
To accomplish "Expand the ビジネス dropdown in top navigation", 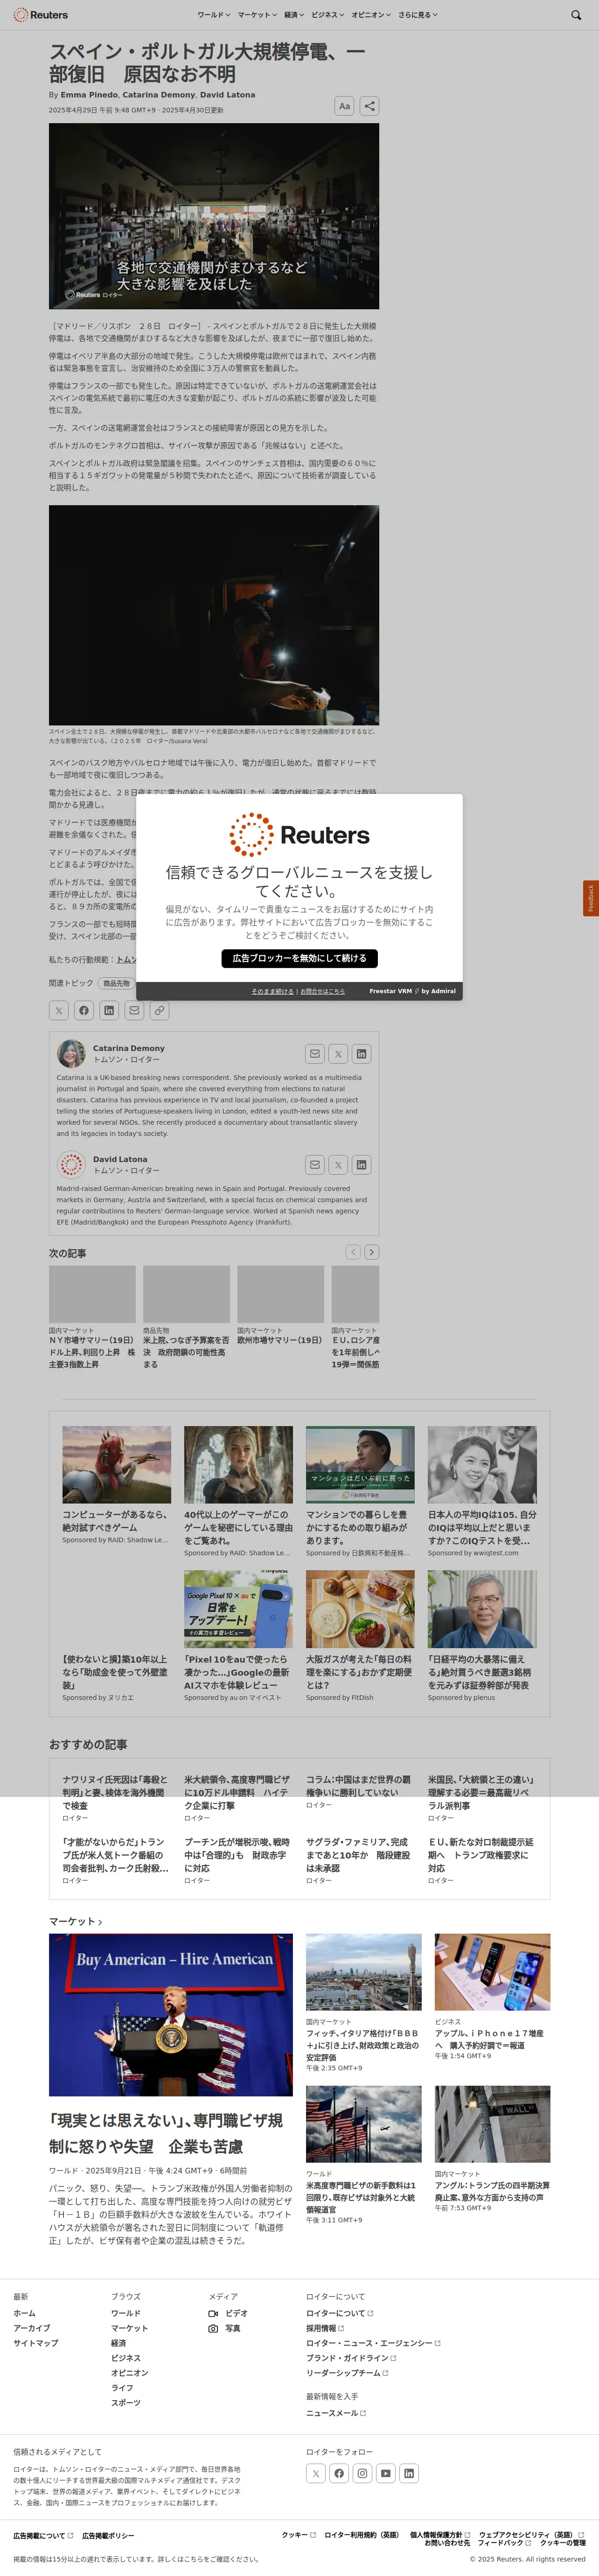I will [327, 15].
